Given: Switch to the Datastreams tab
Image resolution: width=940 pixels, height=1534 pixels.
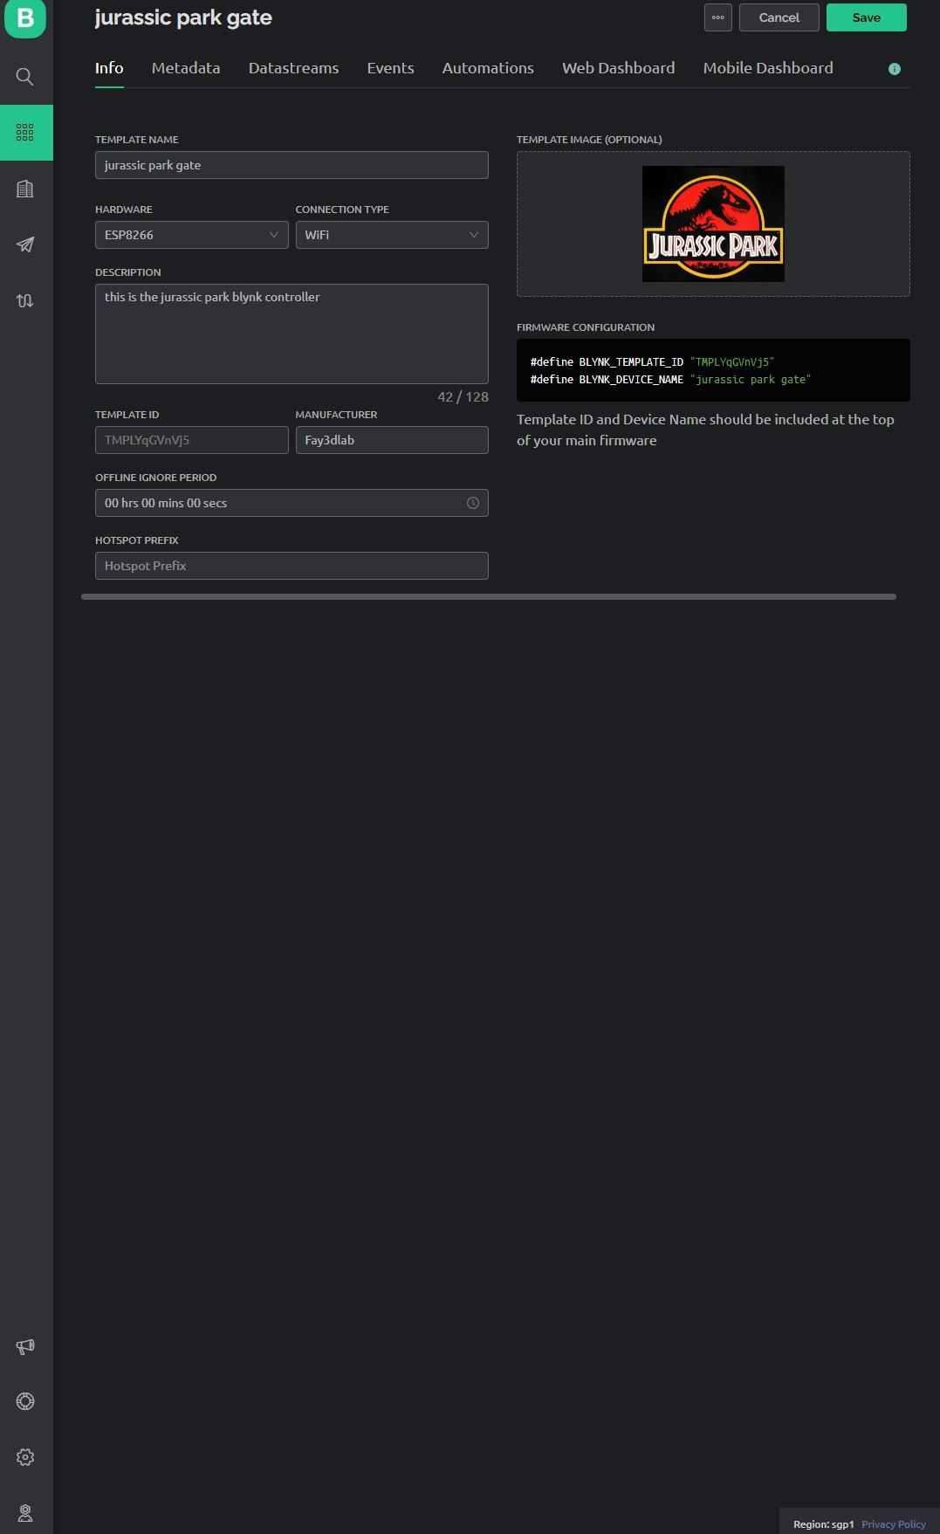Looking at the screenshot, I should (293, 68).
